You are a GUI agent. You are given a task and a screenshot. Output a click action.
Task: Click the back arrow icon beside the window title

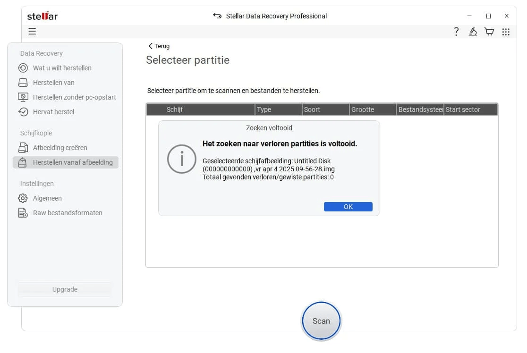[x=217, y=16]
